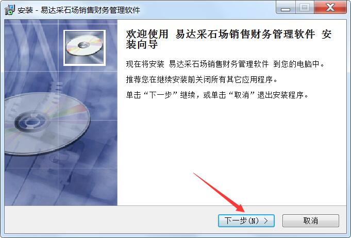Viewport: 351px width, 238px height.
Task: Cancel the installation with 取消
Action: tap(311, 221)
